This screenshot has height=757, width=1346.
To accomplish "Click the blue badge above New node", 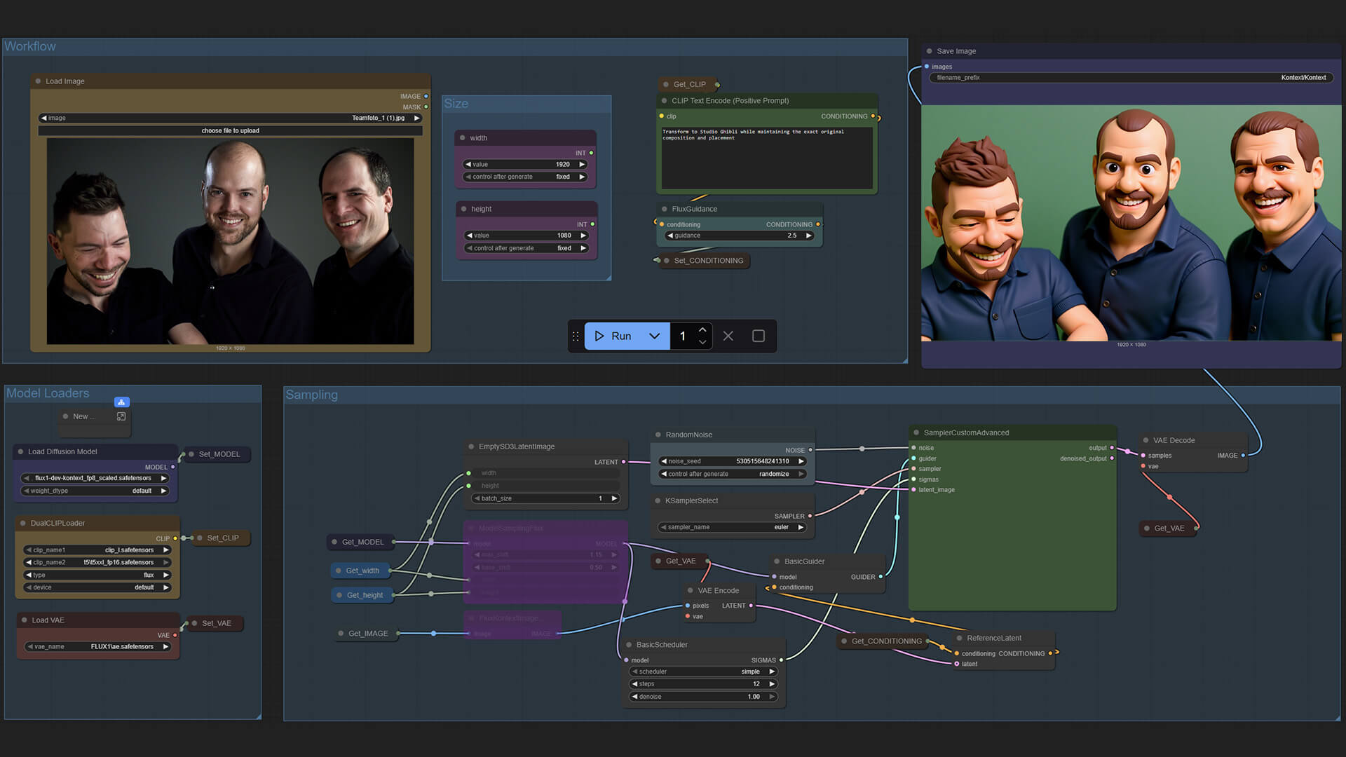I will point(121,402).
